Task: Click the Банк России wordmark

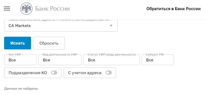Action: [x=53, y=9]
